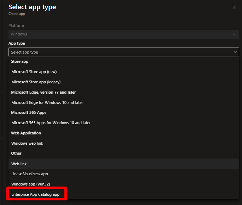
Task: Click the Create app breadcrumb text
Action: tap(17, 14)
